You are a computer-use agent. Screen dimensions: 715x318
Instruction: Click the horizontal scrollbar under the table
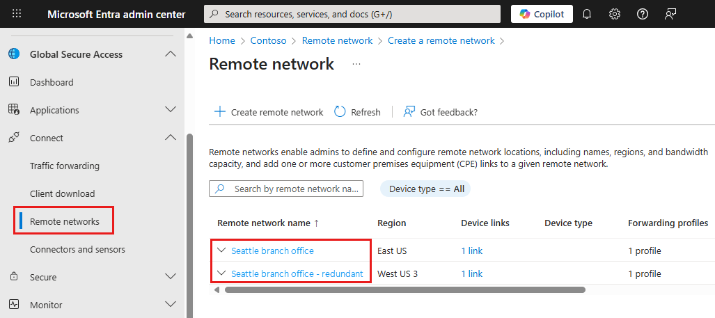pyautogui.click(x=404, y=289)
